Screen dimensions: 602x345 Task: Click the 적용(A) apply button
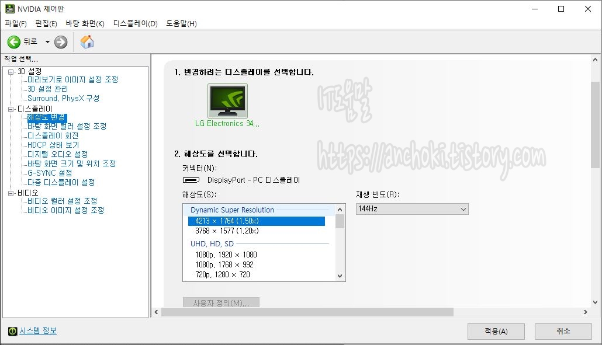point(496,331)
